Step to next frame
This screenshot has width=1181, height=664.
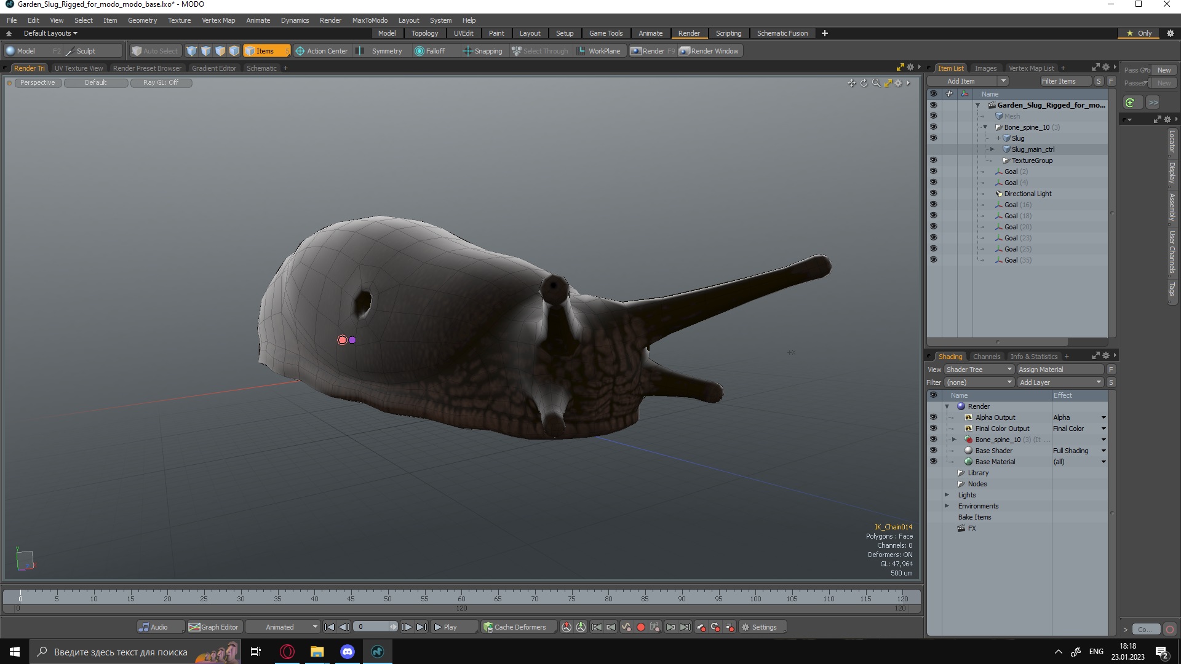[x=407, y=627]
